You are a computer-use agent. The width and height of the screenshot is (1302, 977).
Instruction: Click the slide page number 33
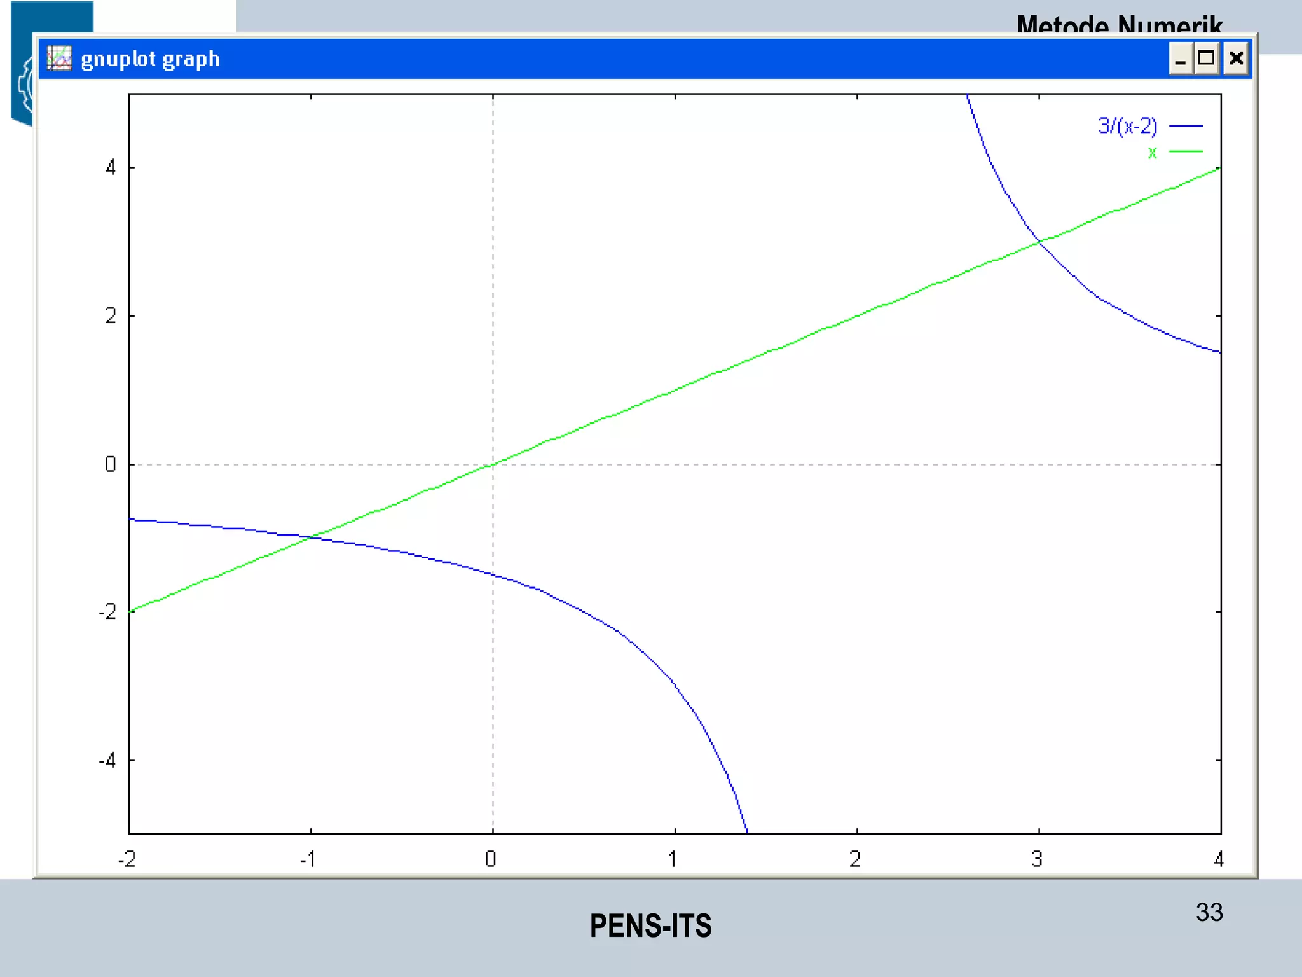(x=1209, y=912)
